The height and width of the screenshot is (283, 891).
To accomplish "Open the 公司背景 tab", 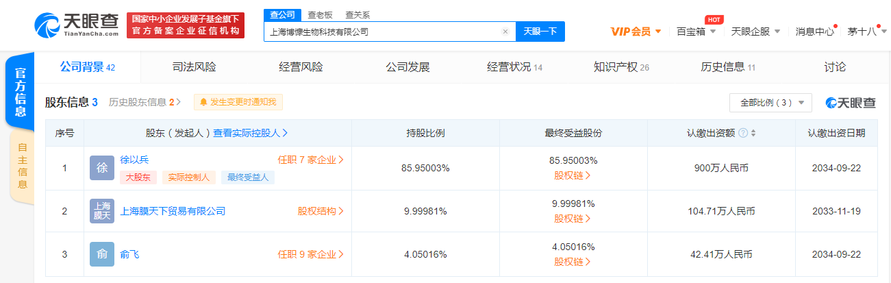I will (88, 67).
